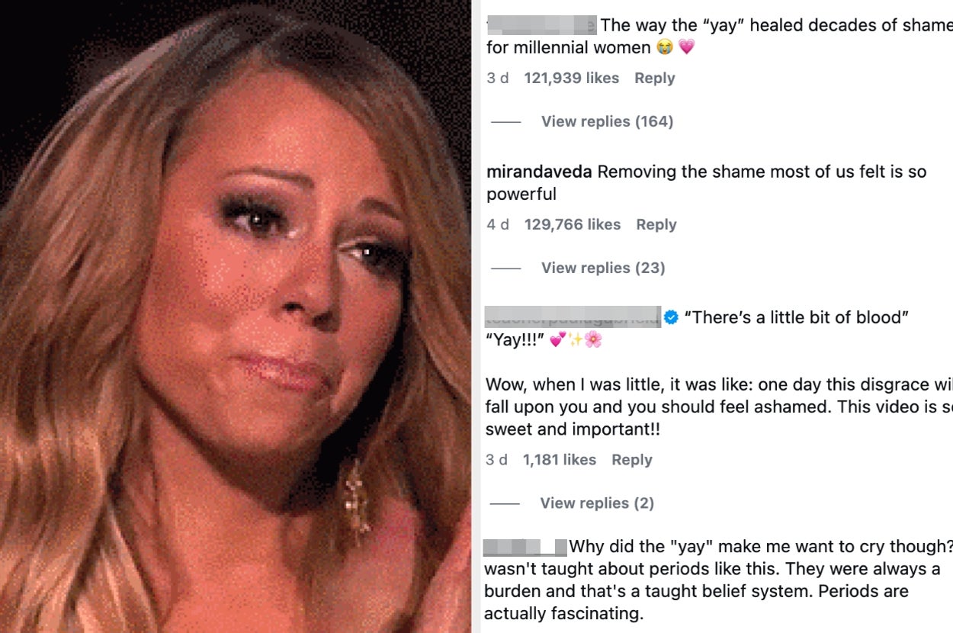The width and height of the screenshot is (953, 633).
Task: Click the blue verified badge icon
Action: (x=671, y=318)
